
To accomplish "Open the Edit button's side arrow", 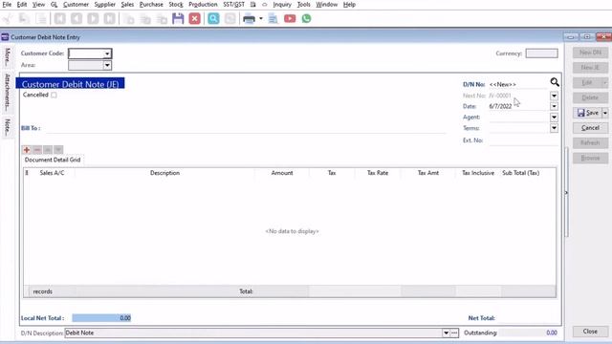I will pyautogui.click(x=605, y=83).
